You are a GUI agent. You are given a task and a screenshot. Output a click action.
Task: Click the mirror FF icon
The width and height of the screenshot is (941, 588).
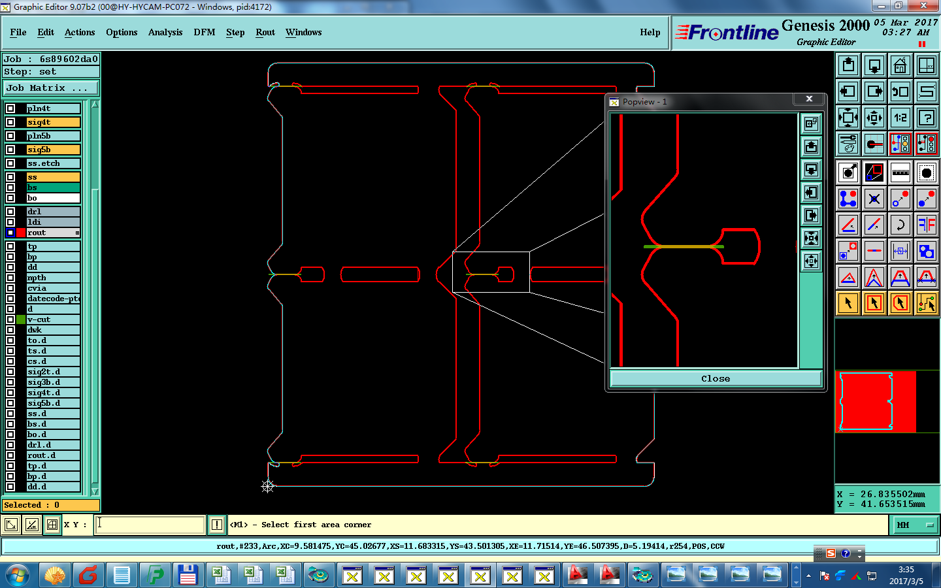click(926, 225)
